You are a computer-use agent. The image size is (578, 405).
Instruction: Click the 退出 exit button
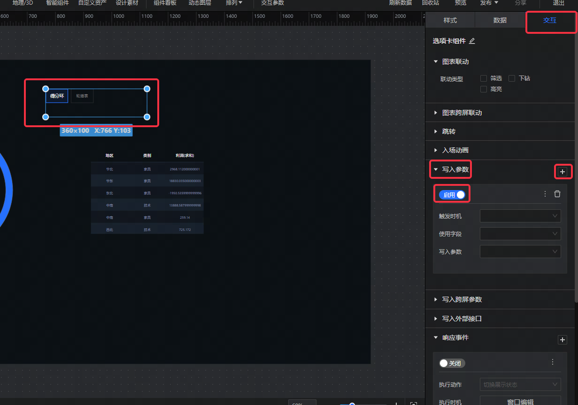tap(559, 3)
